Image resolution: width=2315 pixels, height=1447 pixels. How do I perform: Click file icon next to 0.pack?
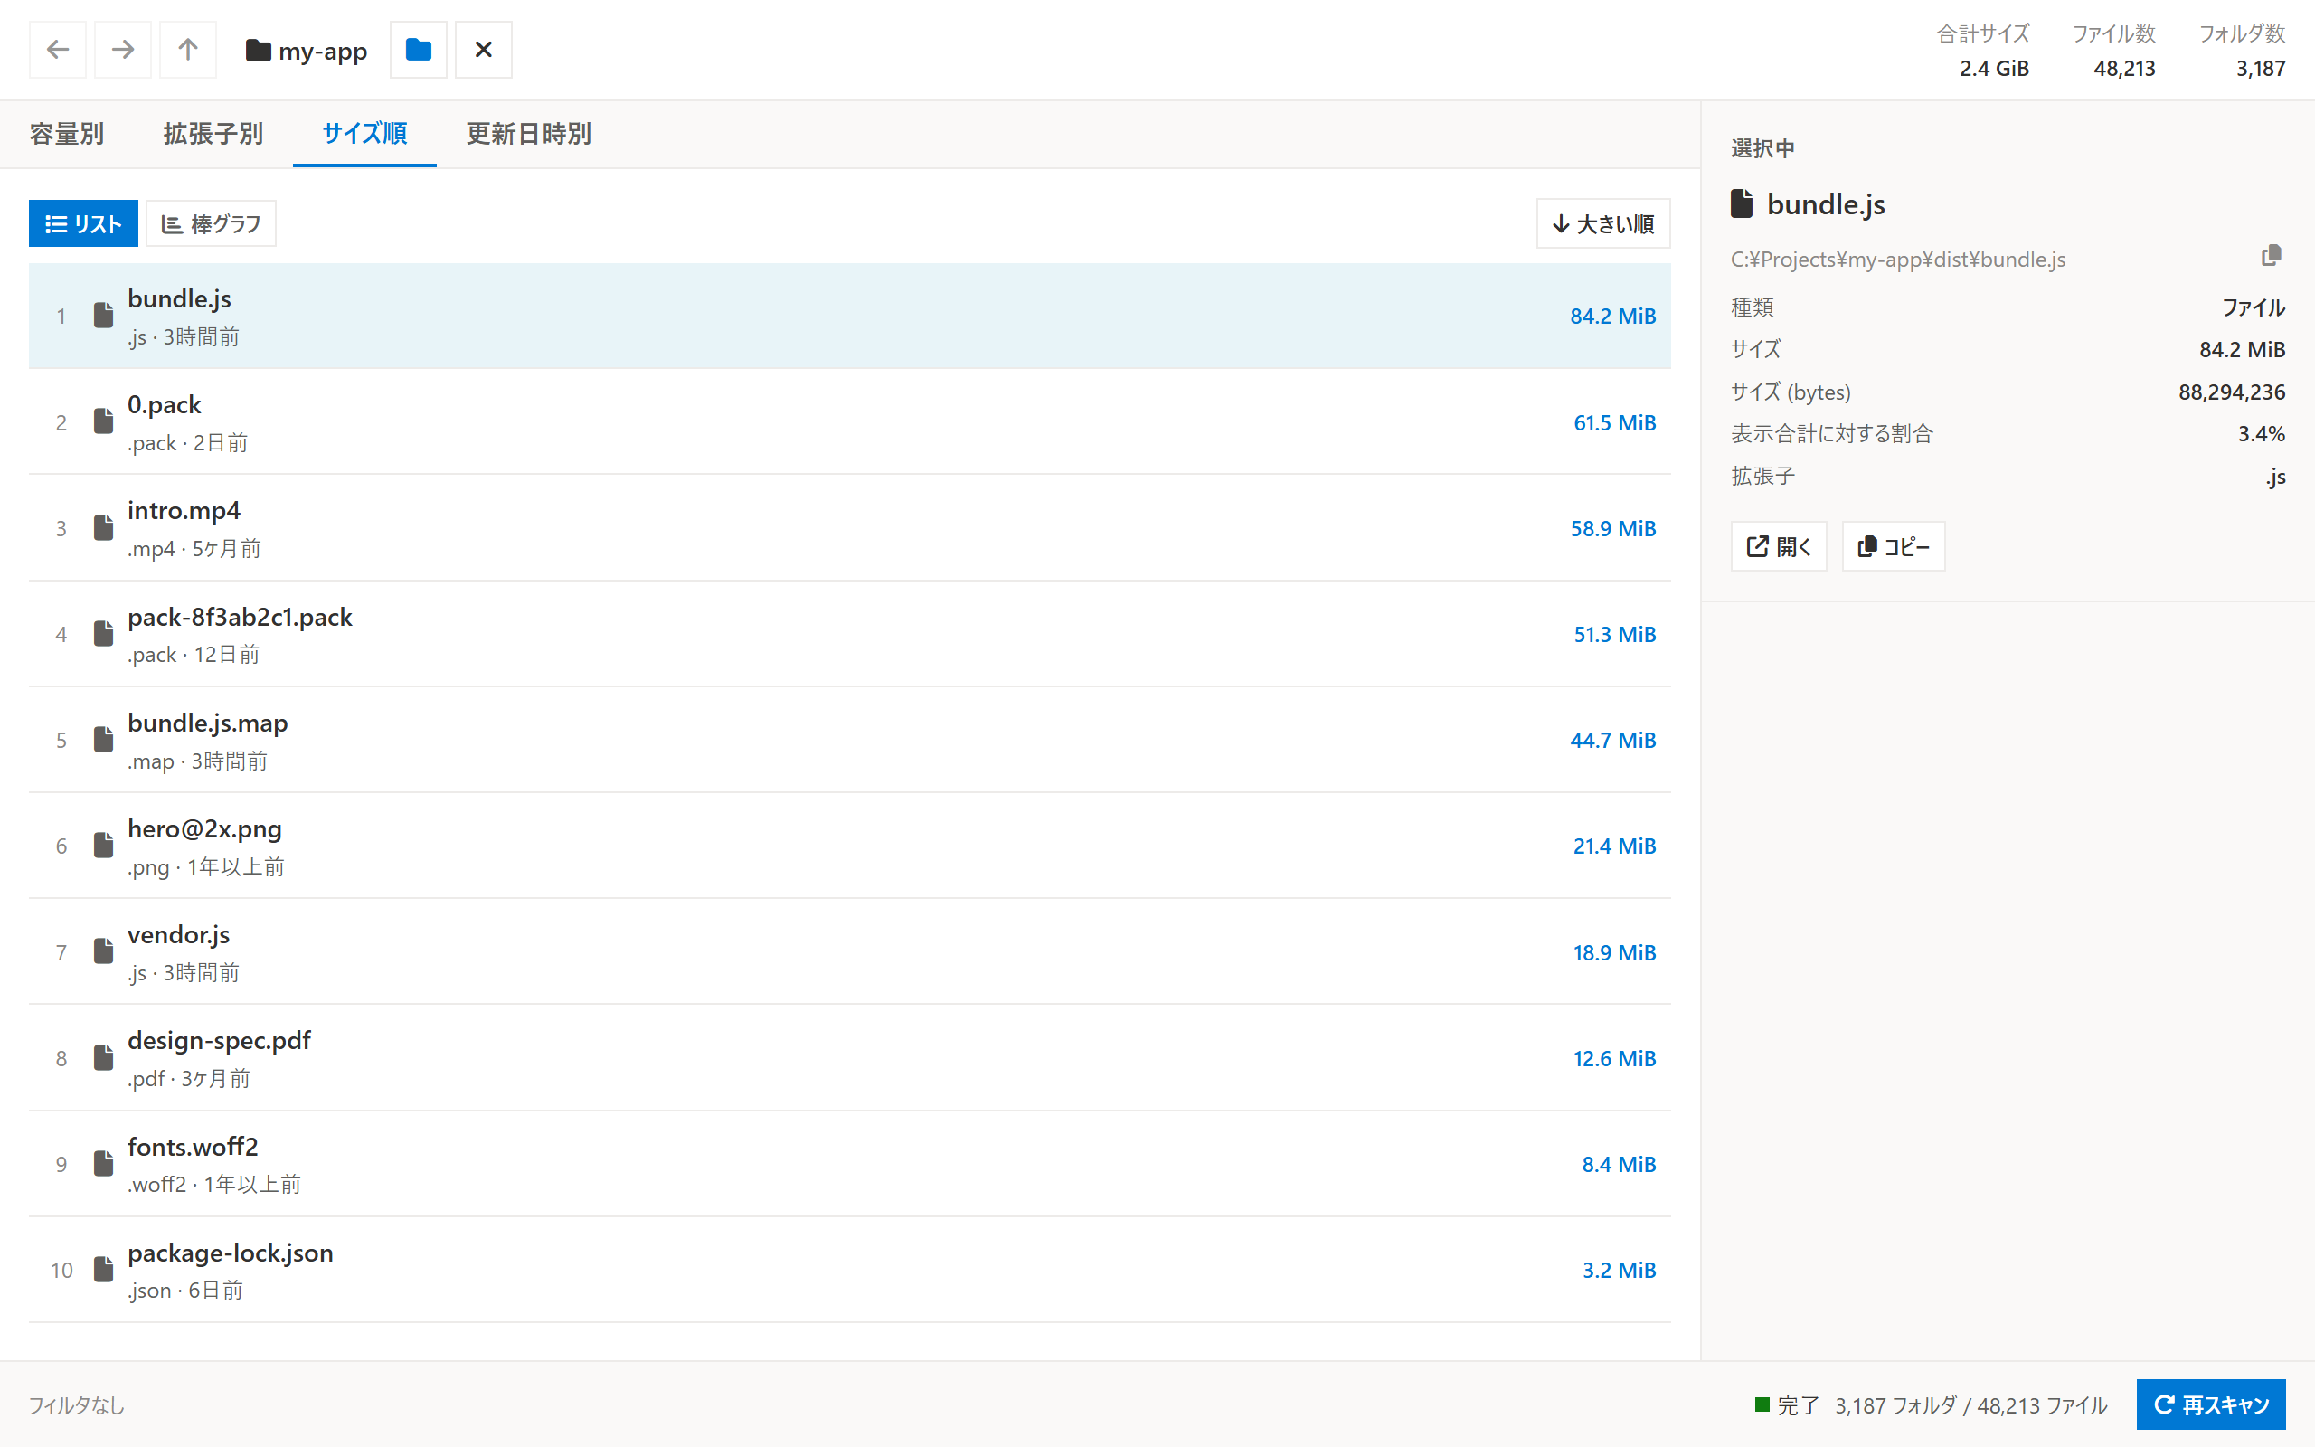tap(103, 421)
